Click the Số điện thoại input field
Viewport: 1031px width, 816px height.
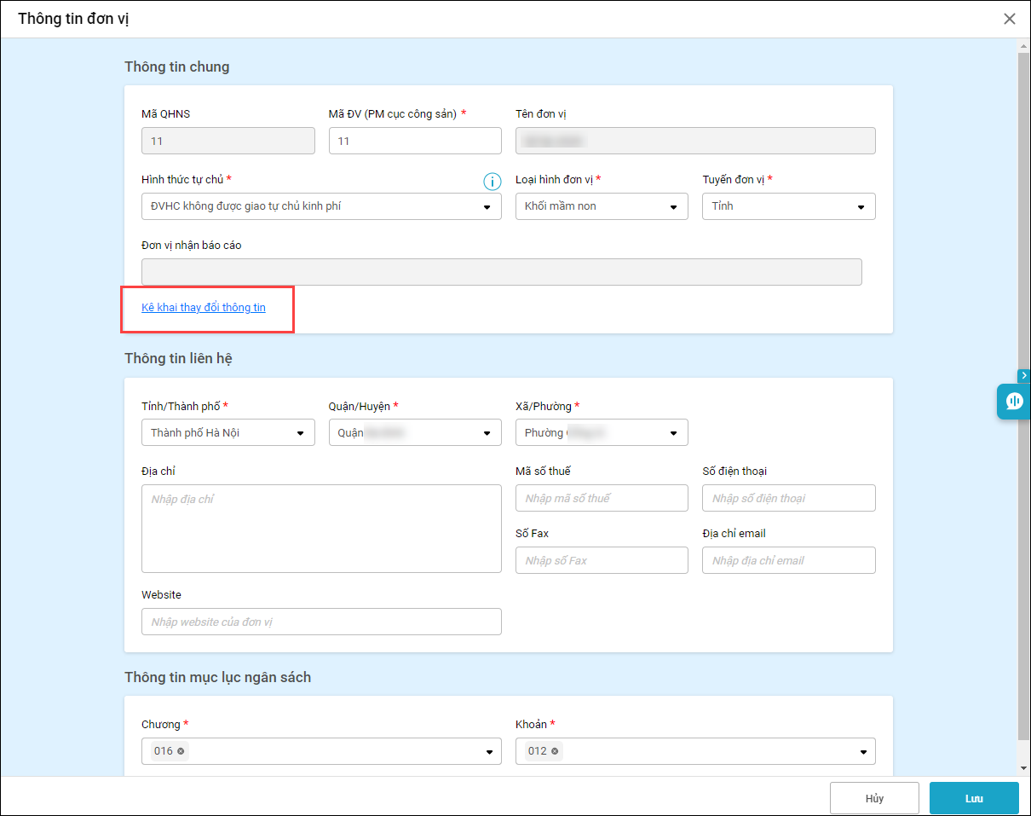tap(788, 498)
